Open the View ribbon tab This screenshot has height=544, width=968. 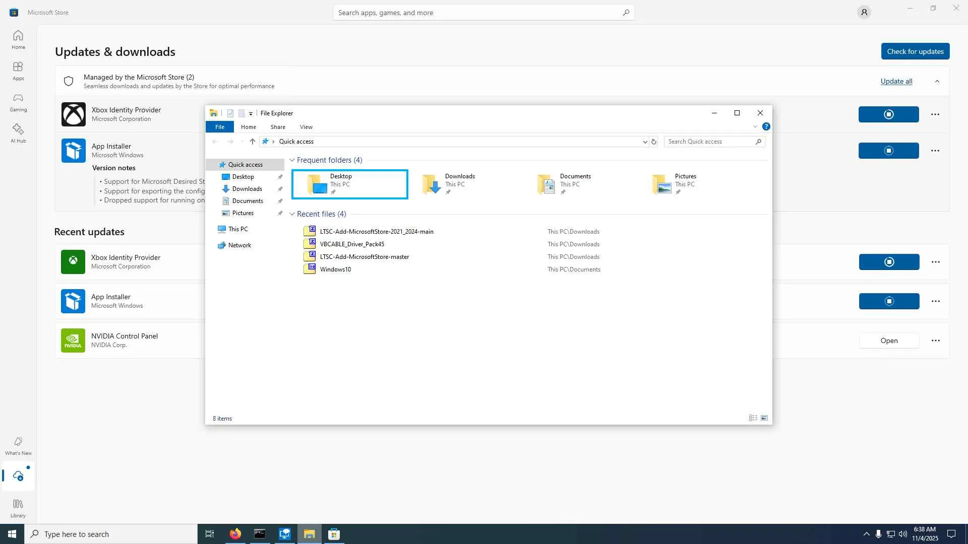click(306, 127)
